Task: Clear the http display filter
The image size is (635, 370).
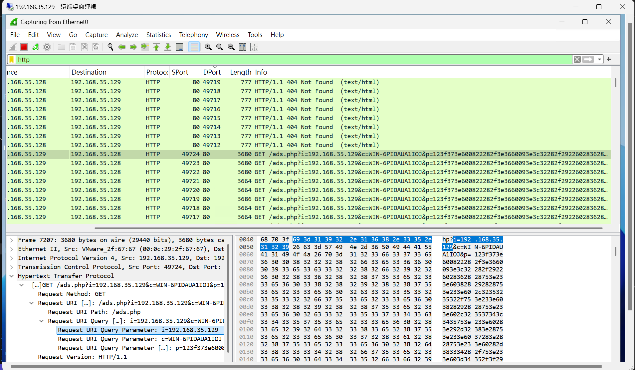Action: point(577,59)
